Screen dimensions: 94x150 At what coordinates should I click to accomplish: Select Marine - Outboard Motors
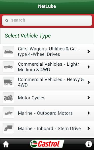[x=47, y=113]
